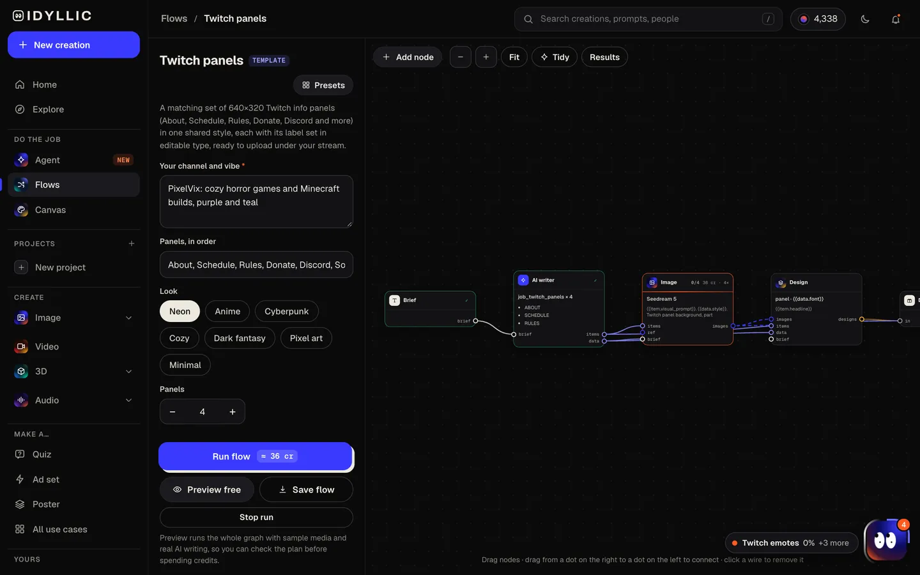Click Preview free
The image size is (920, 575).
point(207,489)
